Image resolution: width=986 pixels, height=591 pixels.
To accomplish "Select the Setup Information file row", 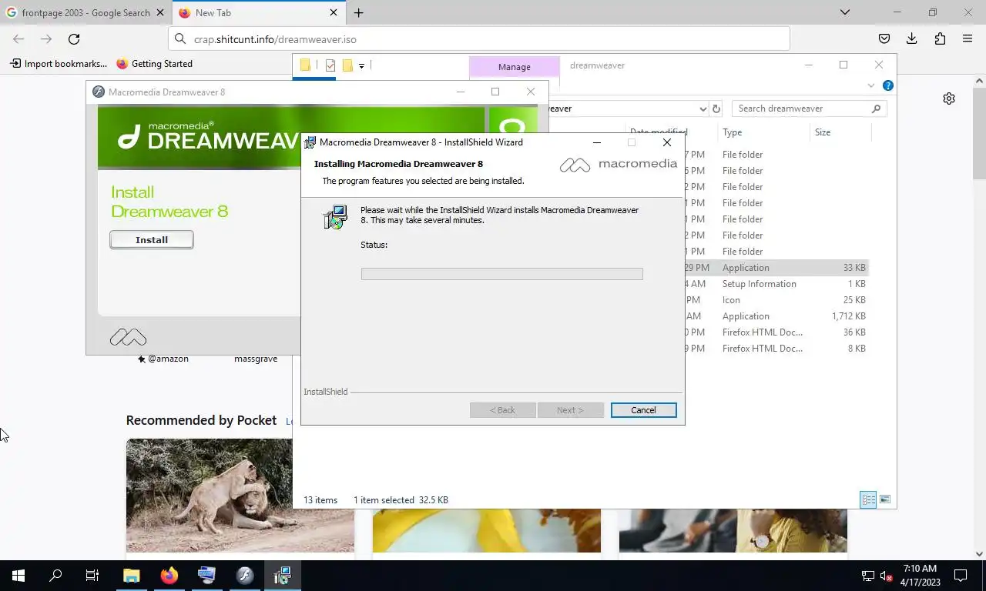I will pyautogui.click(x=776, y=284).
